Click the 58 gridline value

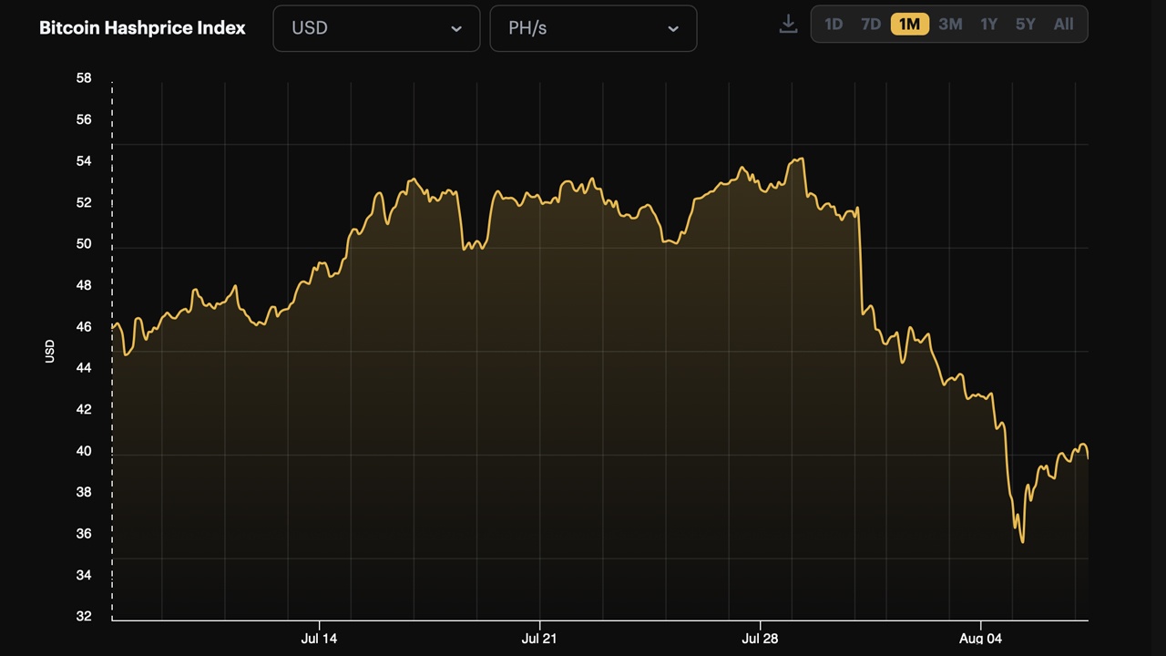[x=83, y=77]
